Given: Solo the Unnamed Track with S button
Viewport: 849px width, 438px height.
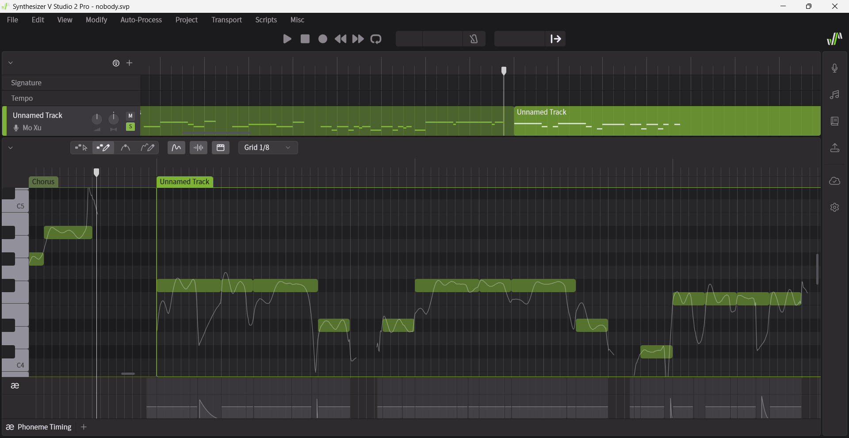Looking at the screenshot, I should [x=130, y=127].
